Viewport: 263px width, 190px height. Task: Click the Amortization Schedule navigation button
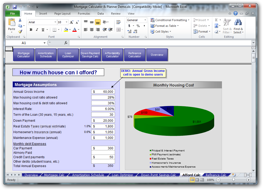click(x=46, y=55)
